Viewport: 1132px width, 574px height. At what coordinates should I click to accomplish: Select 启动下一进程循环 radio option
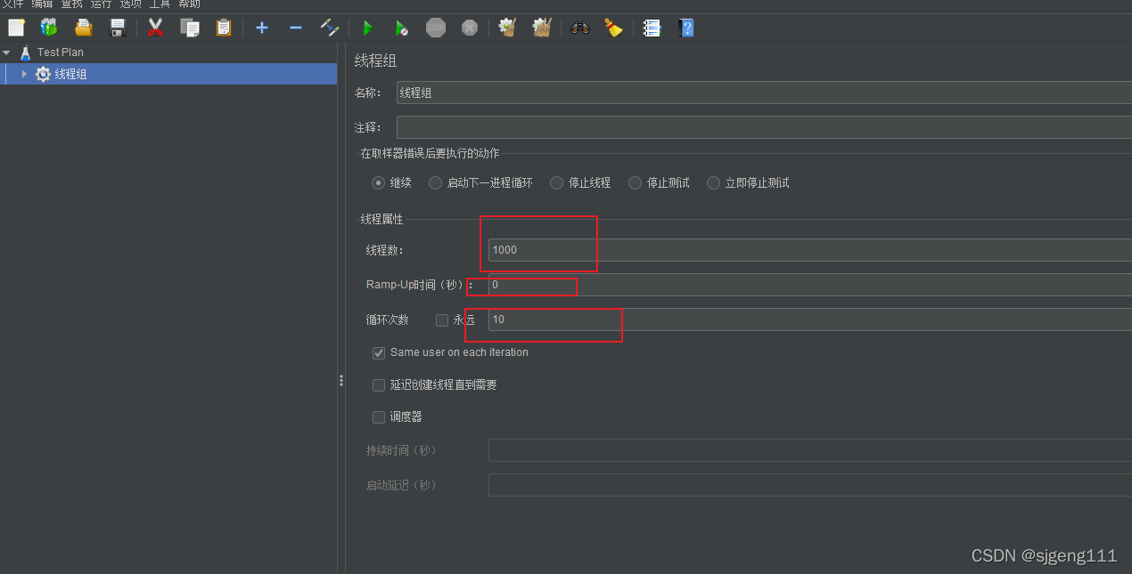click(435, 182)
